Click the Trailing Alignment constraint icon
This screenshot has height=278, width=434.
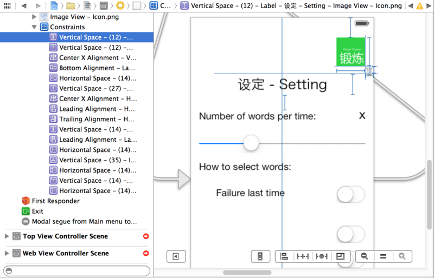coord(53,119)
